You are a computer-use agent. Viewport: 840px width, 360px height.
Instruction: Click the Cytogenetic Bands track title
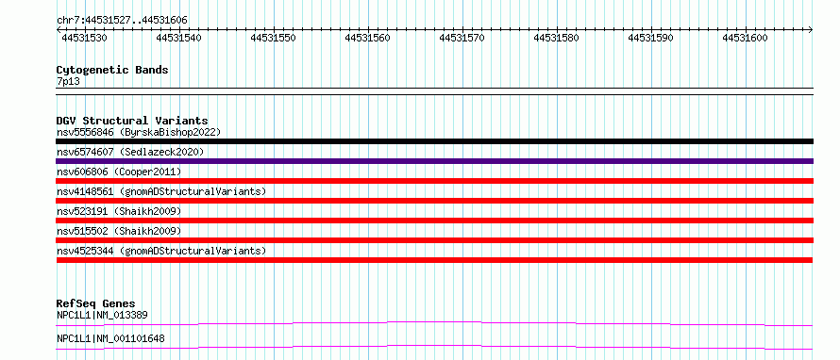(112, 70)
